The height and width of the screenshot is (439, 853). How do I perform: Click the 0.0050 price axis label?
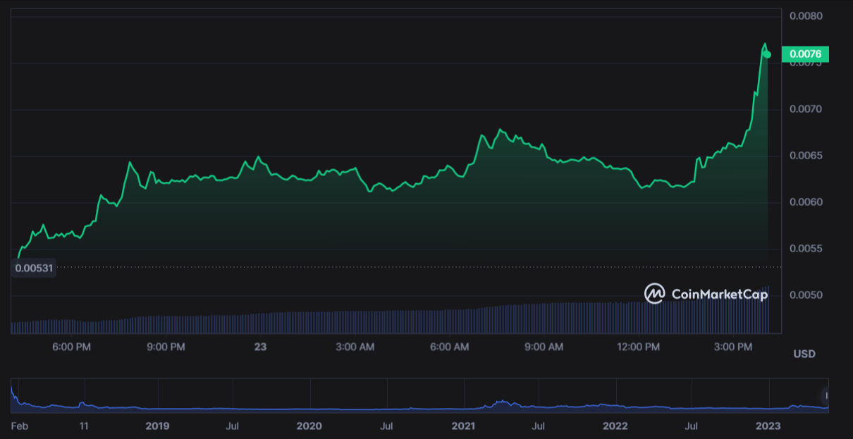[806, 295]
